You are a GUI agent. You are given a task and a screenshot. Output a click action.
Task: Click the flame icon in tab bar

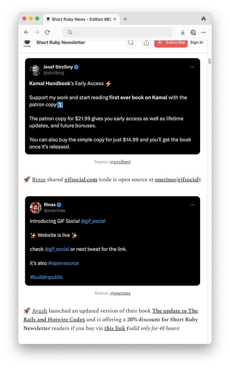(x=204, y=19)
